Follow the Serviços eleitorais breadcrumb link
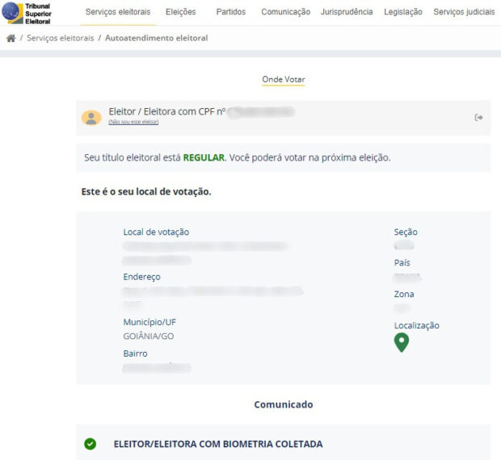The width and height of the screenshot is (501, 460). (59, 38)
